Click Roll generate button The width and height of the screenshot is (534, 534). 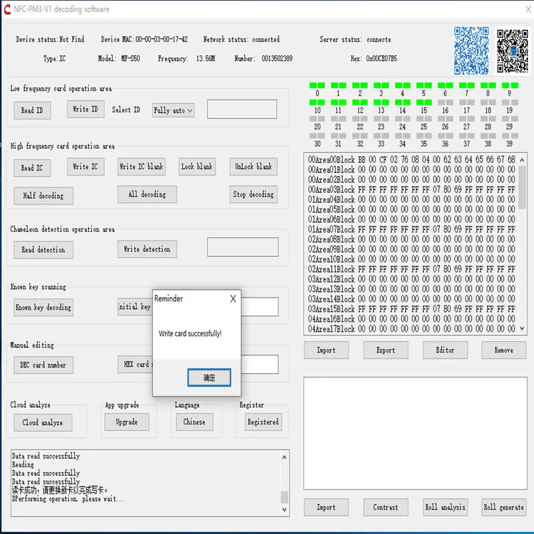pos(504,507)
